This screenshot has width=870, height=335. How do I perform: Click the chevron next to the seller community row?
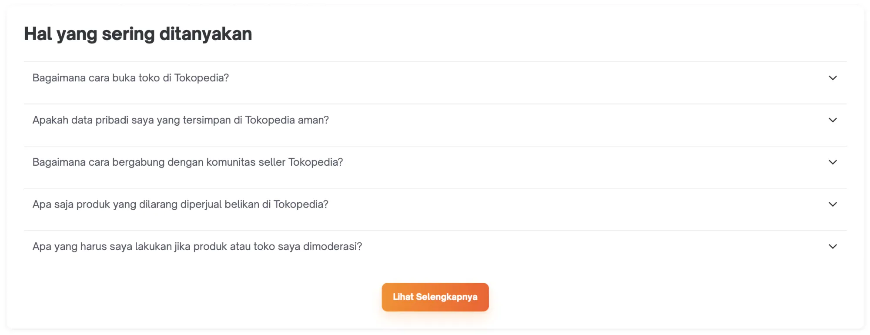pyautogui.click(x=833, y=162)
